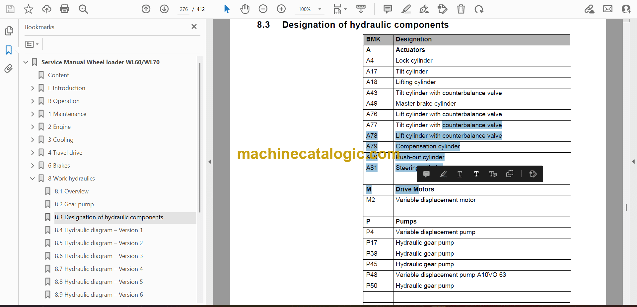Collapse the 8 Work hydraulics bookmark

click(33, 179)
